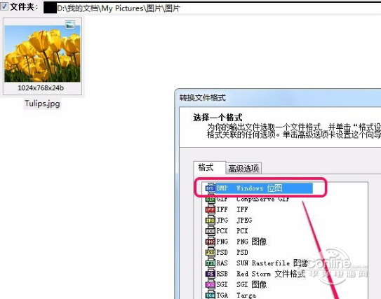Screen dimensions: 381x299
Task: Select the SGI format icon
Action: [x=210, y=284]
